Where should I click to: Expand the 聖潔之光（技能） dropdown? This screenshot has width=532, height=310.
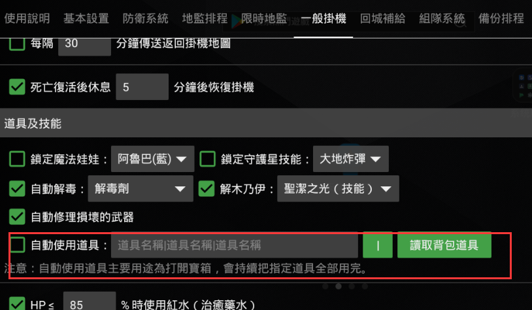click(338, 189)
